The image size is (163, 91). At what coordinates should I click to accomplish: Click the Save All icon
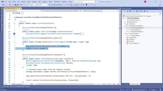coord(18,5)
